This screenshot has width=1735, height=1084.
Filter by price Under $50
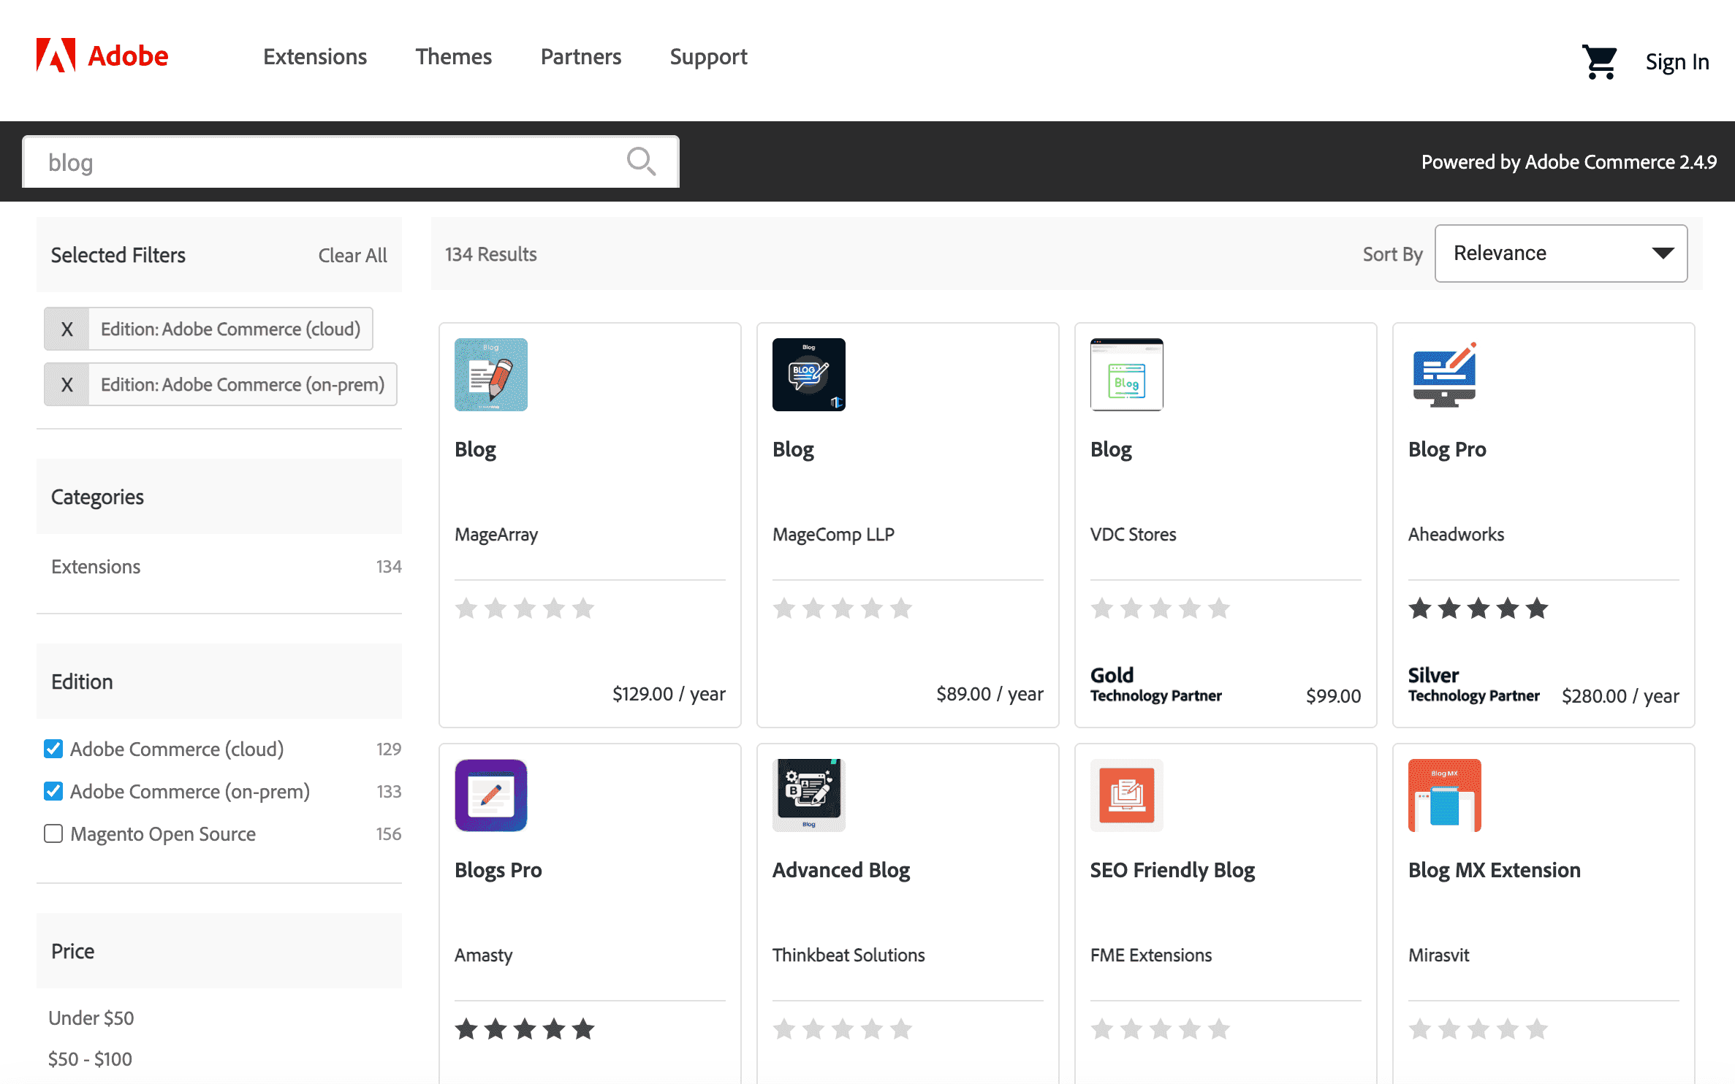click(x=91, y=1018)
